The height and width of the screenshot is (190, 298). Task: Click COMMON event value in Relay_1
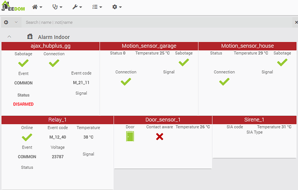(27, 157)
